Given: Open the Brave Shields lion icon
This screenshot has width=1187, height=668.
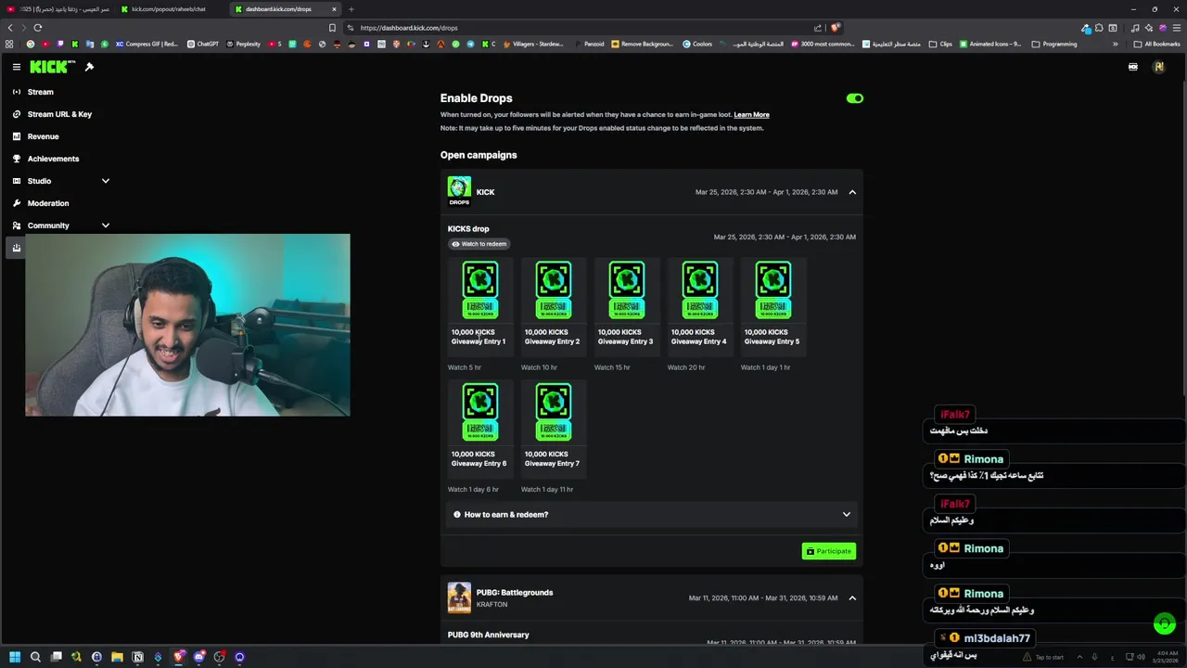Looking at the screenshot, I should (x=835, y=28).
